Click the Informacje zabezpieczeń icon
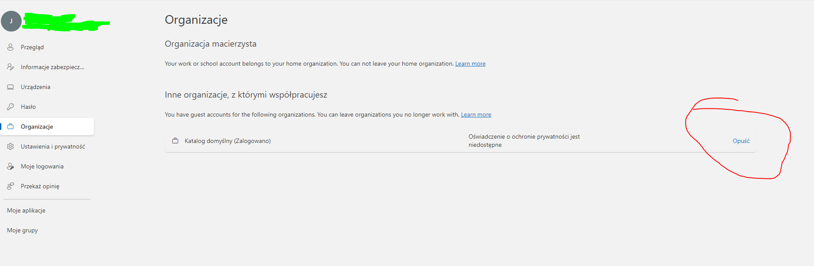 point(10,67)
